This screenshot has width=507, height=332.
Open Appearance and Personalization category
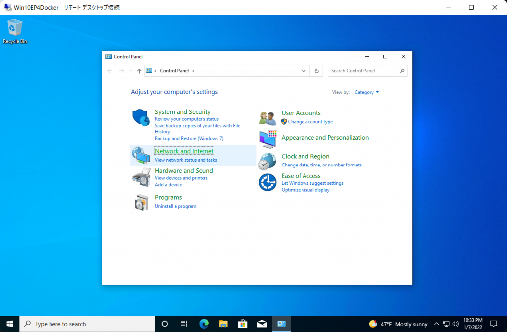[325, 138]
